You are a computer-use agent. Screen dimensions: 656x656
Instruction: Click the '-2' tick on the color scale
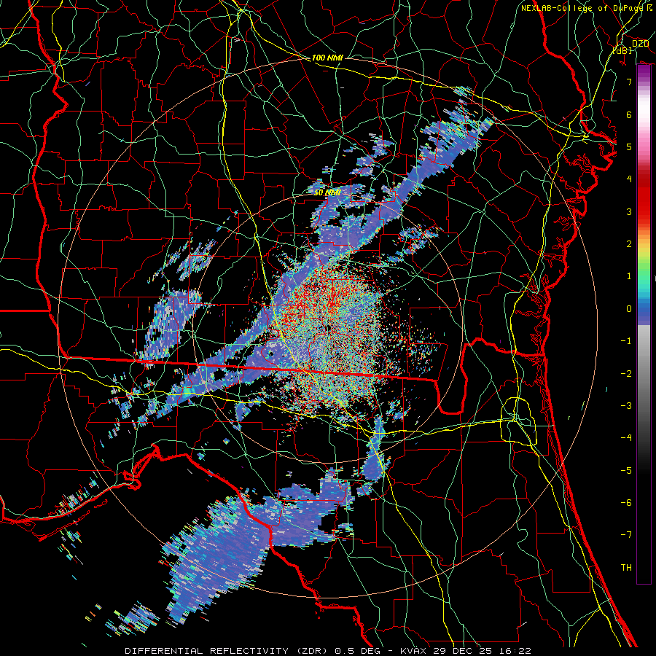626,374
